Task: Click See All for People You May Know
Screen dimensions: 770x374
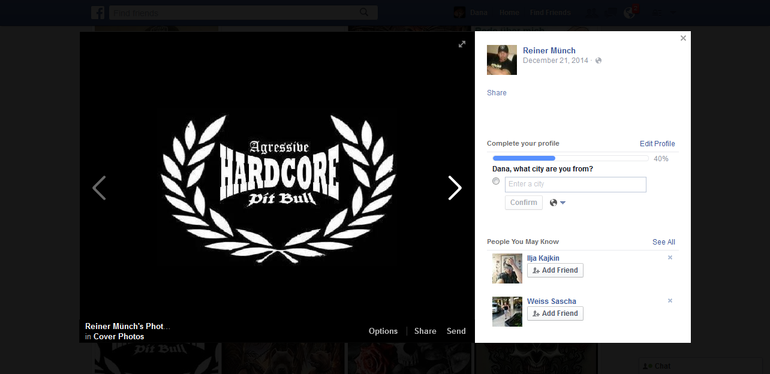Action: click(x=664, y=242)
